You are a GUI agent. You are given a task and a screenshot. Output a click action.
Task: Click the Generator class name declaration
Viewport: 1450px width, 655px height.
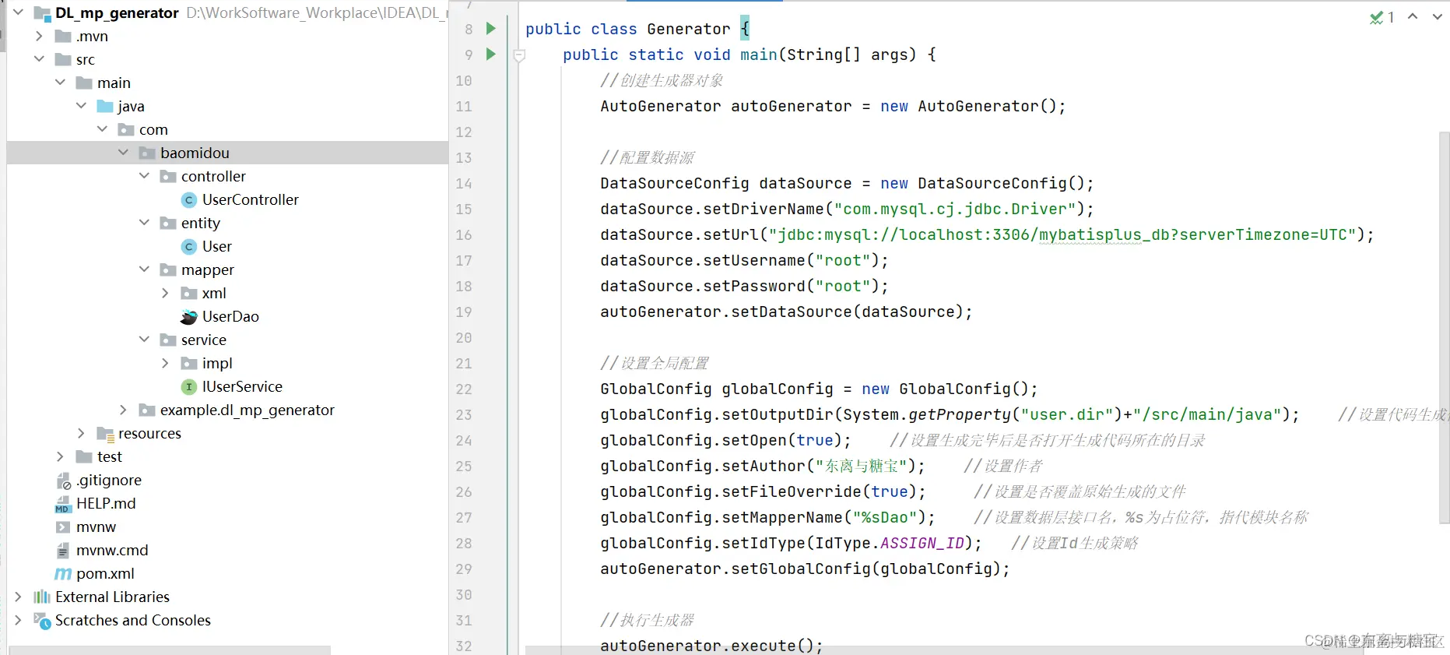point(689,30)
